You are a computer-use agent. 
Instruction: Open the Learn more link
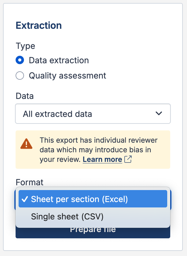coord(102,159)
